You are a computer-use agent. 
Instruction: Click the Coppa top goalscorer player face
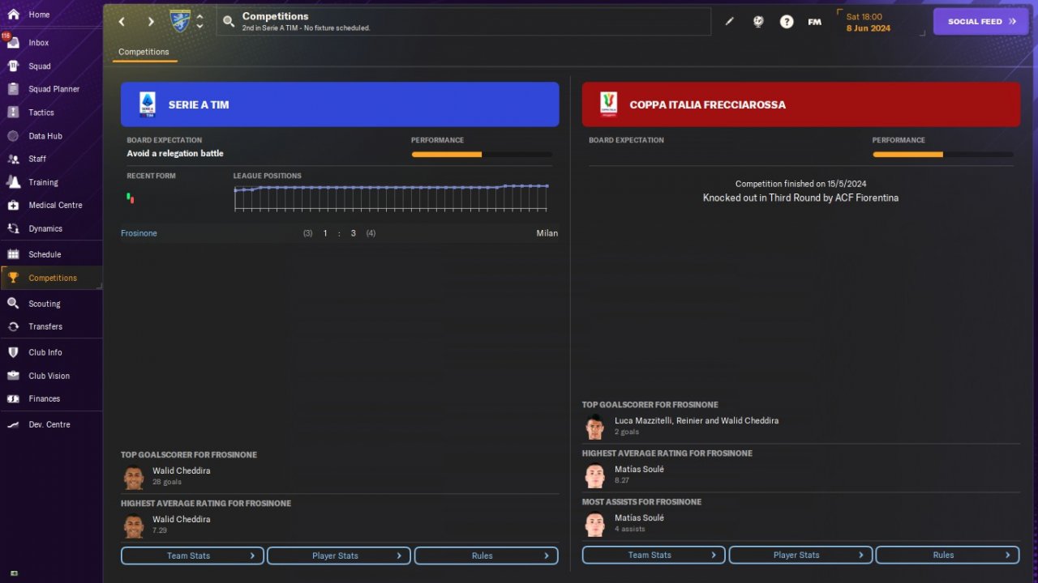pos(595,427)
